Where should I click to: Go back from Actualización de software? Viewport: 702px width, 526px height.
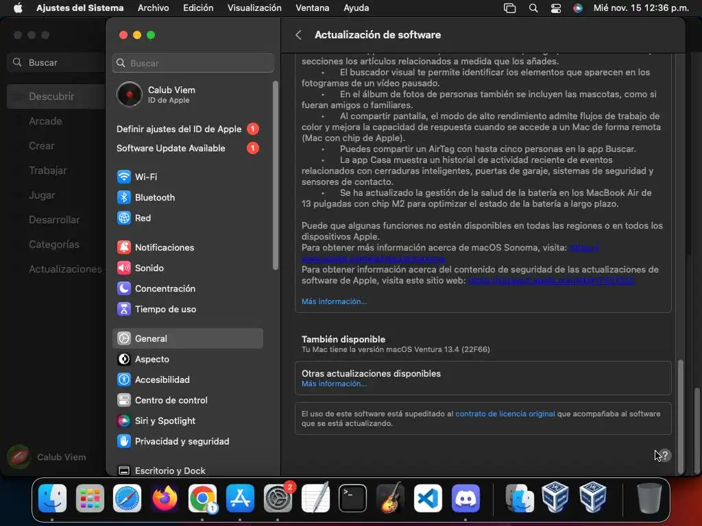(299, 35)
